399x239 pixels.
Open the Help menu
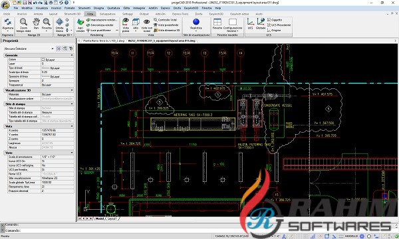click(x=218, y=8)
